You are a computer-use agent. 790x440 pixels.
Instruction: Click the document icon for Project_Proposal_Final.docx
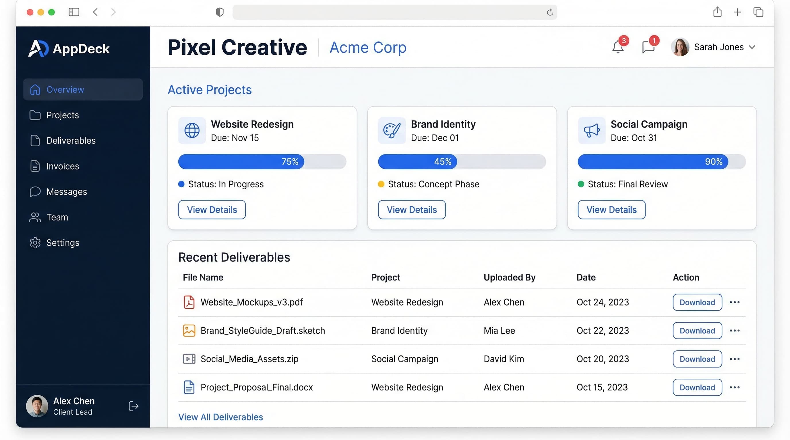(x=189, y=387)
